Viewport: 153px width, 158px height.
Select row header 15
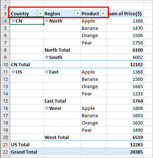click(x=5, y=101)
